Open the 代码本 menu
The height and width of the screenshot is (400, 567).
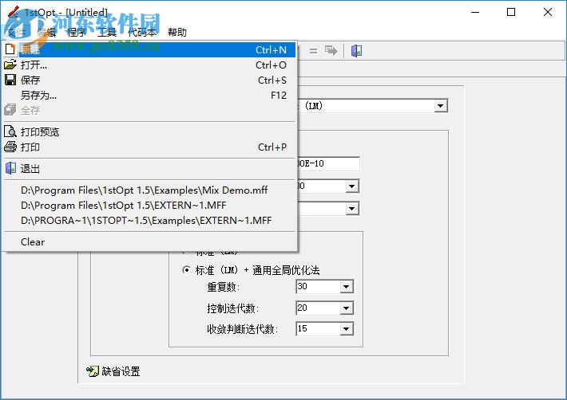pos(142,33)
